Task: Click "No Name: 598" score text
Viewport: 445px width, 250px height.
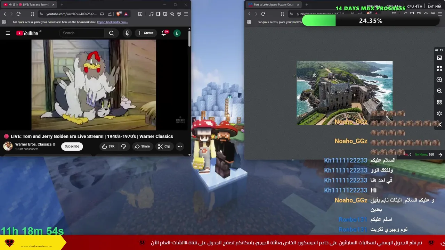Action: pos(424,155)
